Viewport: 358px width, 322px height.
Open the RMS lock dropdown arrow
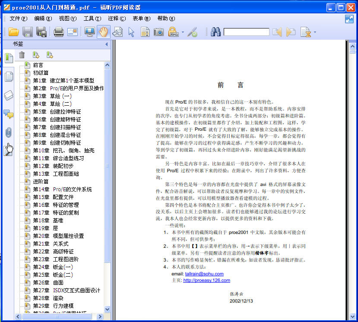pos(183,32)
